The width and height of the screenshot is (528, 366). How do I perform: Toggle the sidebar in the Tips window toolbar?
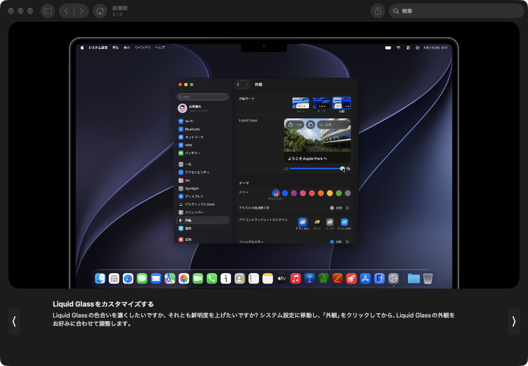pos(48,11)
